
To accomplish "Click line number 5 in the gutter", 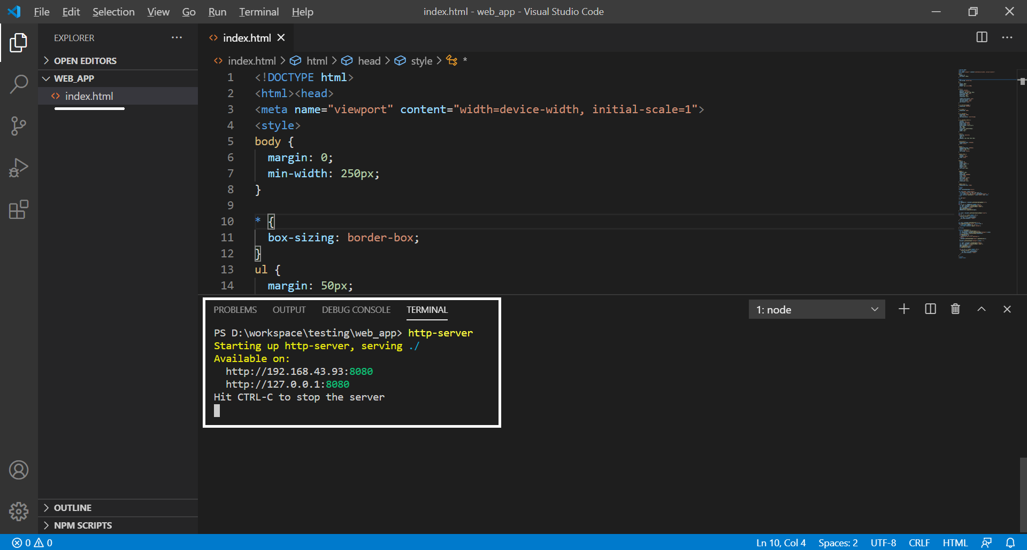I will point(231,142).
